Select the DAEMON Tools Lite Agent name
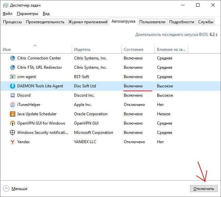 pos(40,86)
